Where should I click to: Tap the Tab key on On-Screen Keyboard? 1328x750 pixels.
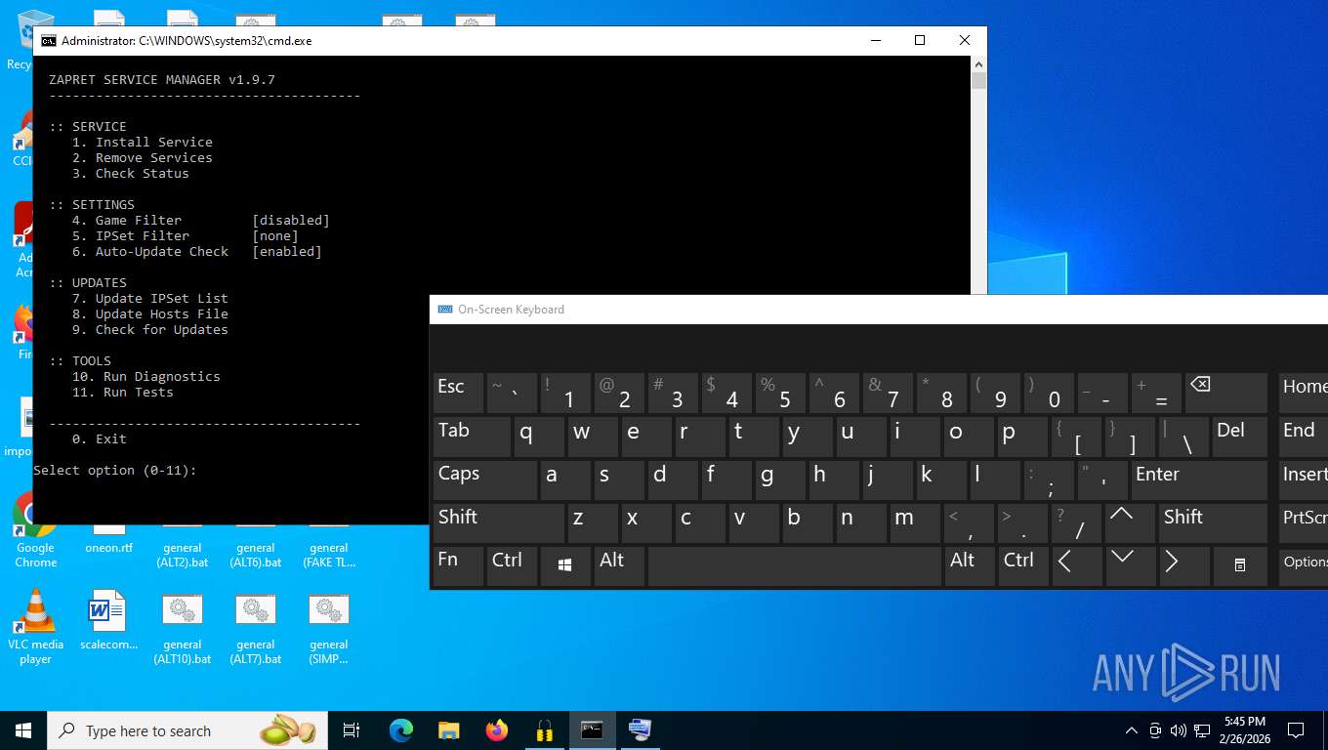(472, 437)
